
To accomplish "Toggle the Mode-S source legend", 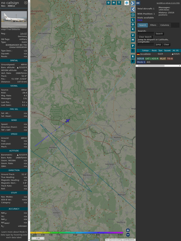I will click(141, 62).
